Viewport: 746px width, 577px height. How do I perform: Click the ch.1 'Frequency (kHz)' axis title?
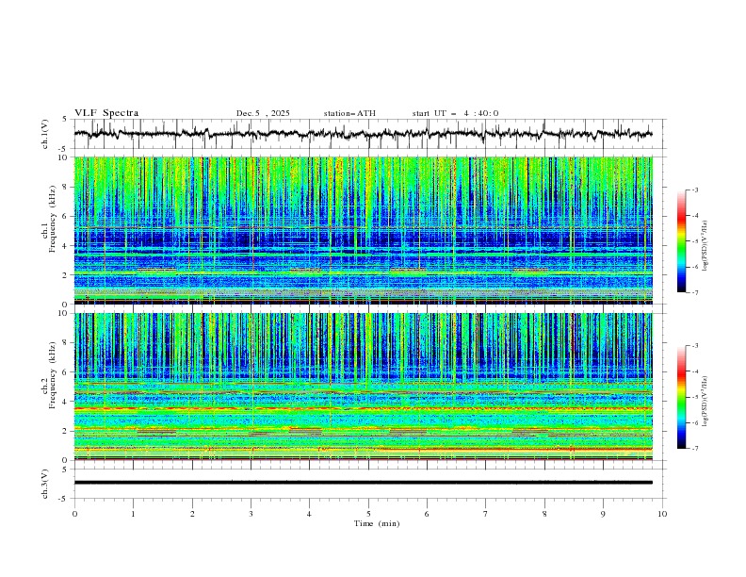(x=52, y=219)
